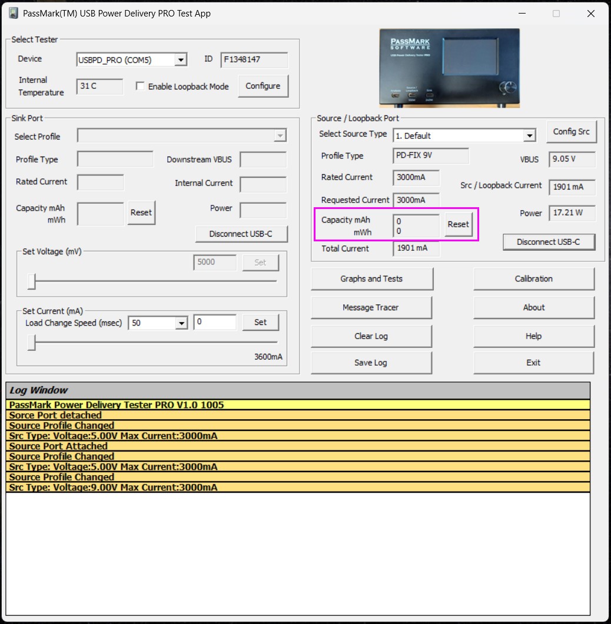The height and width of the screenshot is (624, 611).
Task: Click the Configure button
Action: (263, 86)
